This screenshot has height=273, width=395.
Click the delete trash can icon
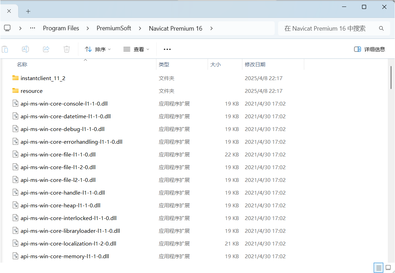pyautogui.click(x=66, y=49)
